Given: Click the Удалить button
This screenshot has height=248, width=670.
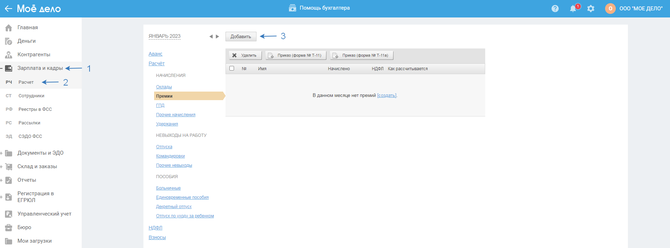Looking at the screenshot, I should (x=245, y=55).
